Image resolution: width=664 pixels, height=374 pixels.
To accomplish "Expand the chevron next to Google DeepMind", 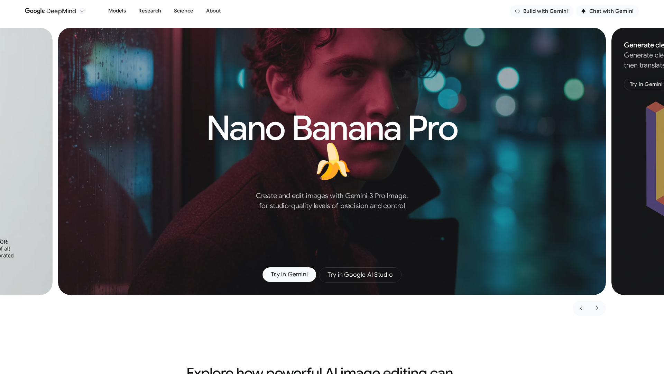I will tap(82, 11).
